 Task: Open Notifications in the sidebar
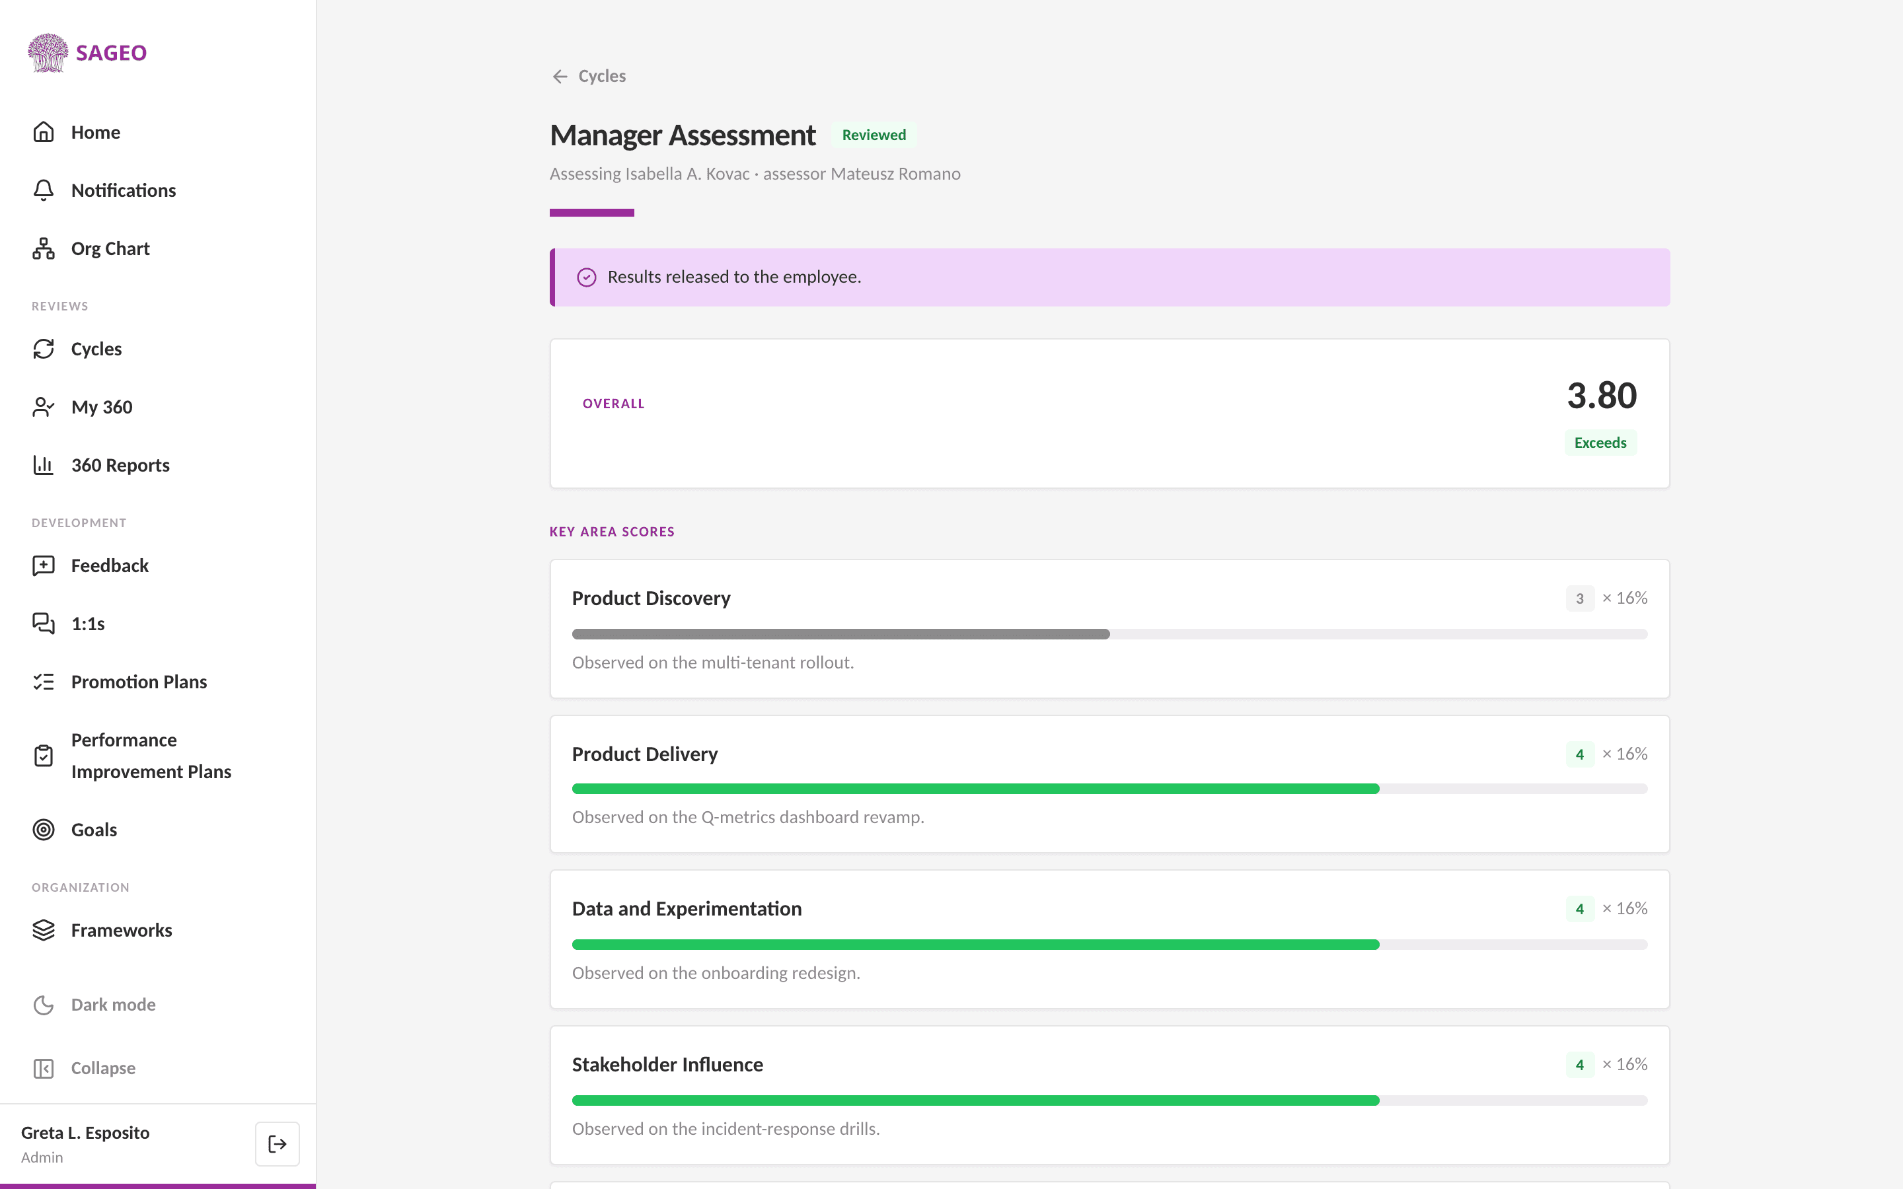[x=157, y=190]
